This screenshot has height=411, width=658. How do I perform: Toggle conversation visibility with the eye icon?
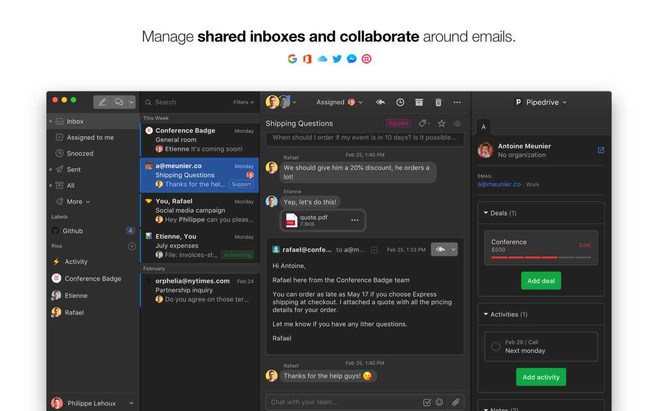(x=457, y=123)
